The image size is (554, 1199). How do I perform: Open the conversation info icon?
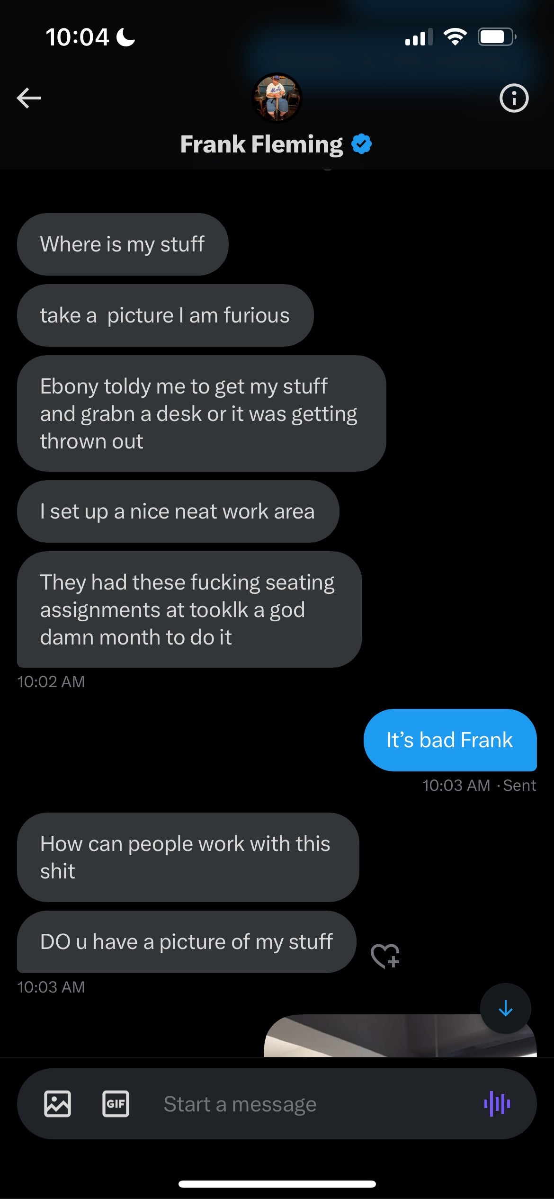514,98
